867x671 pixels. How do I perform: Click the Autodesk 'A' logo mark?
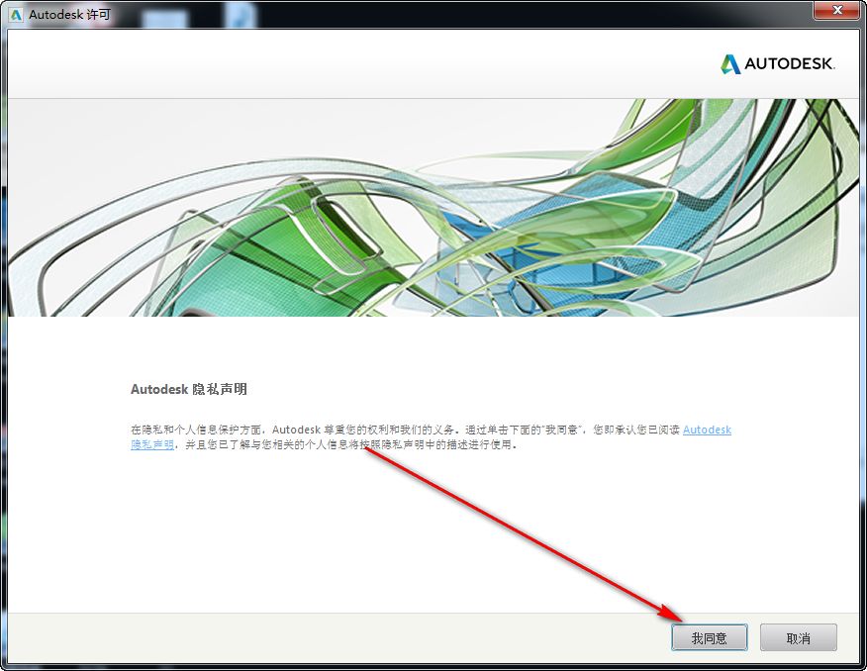coord(729,64)
